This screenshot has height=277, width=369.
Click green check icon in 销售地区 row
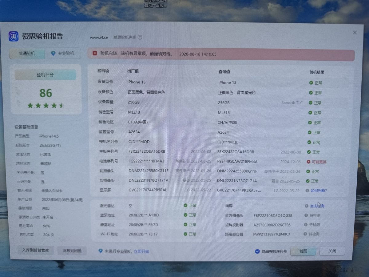point(310,122)
